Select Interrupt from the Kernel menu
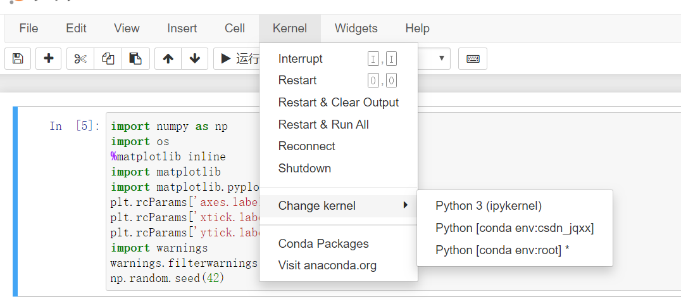This screenshot has height=301, width=681. point(301,59)
